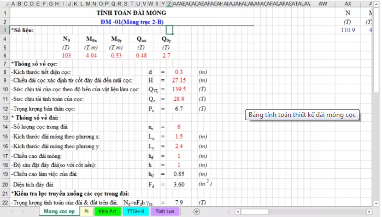
Task: Select Ly value 2.4
Action: [x=179, y=146]
